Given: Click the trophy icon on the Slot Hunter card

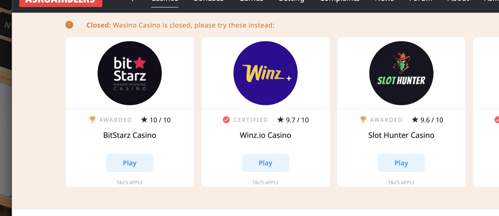Looking at the screenshot, I should coord(363,120).
